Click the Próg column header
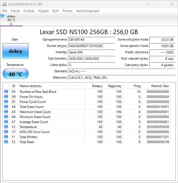The image size is (178, 183). pos(132,86)
